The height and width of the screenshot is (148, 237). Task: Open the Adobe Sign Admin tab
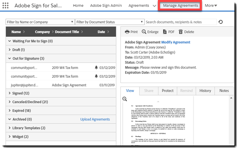(106, 6)
